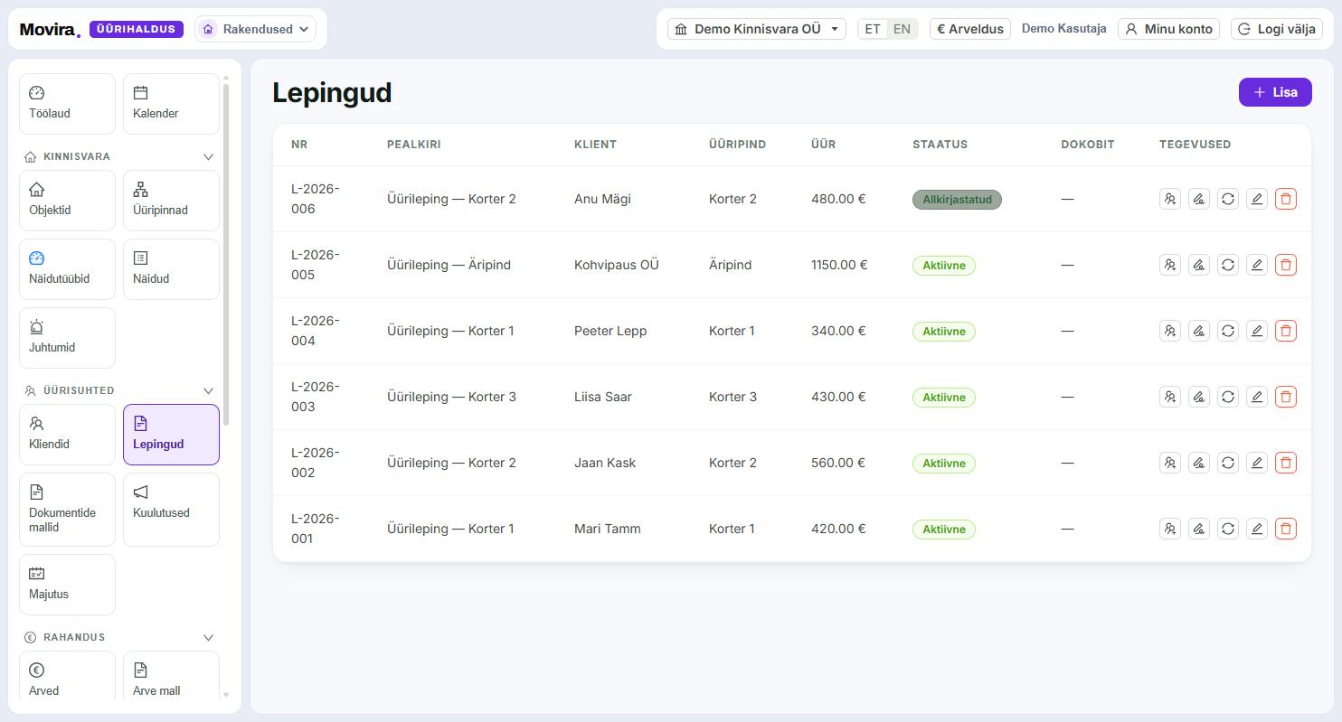The height and width of the screenshot is (722, 1342).
Task: Renew Peeter Lepp's contract
Action: [1228, 331]
